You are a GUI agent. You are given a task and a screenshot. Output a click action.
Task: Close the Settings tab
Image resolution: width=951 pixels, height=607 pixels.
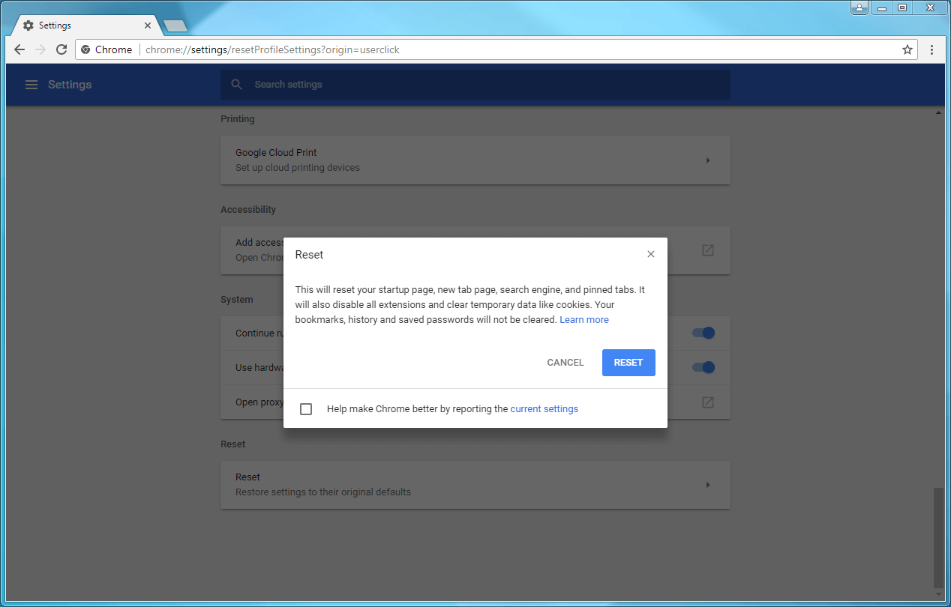[x=148, y=25]
